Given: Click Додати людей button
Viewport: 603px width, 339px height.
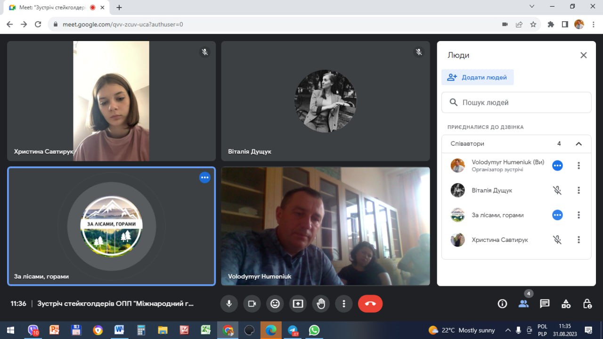Looking at the screenshot, I should [478, 77].
